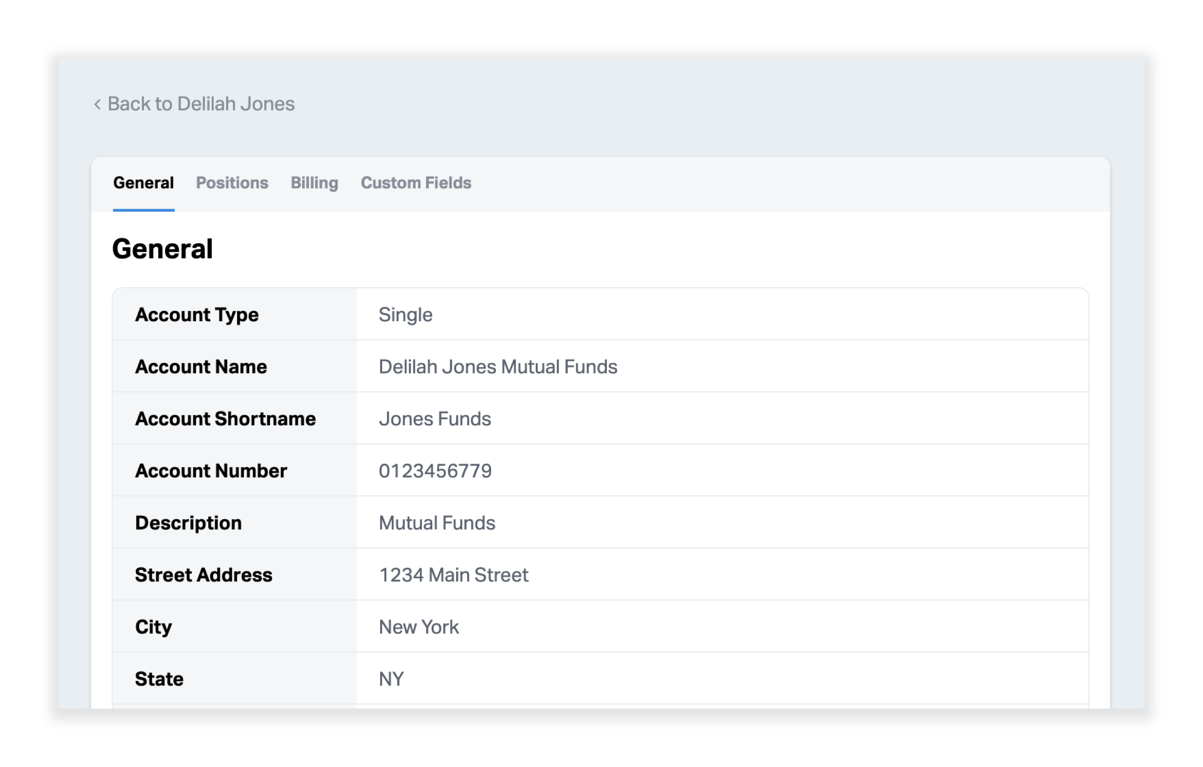Screen dimensions: 1203x767
Task: Open the Billing tab
Action: (314, 183)
